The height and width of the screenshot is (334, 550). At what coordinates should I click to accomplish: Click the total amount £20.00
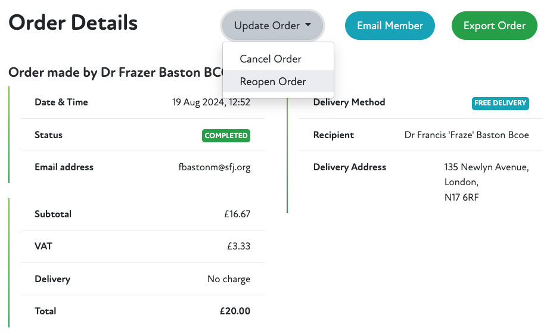click(235, 311)
